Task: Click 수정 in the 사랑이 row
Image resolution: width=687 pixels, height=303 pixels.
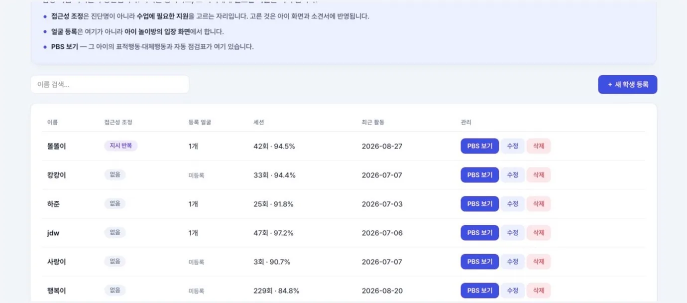Action: pos(512,262)
